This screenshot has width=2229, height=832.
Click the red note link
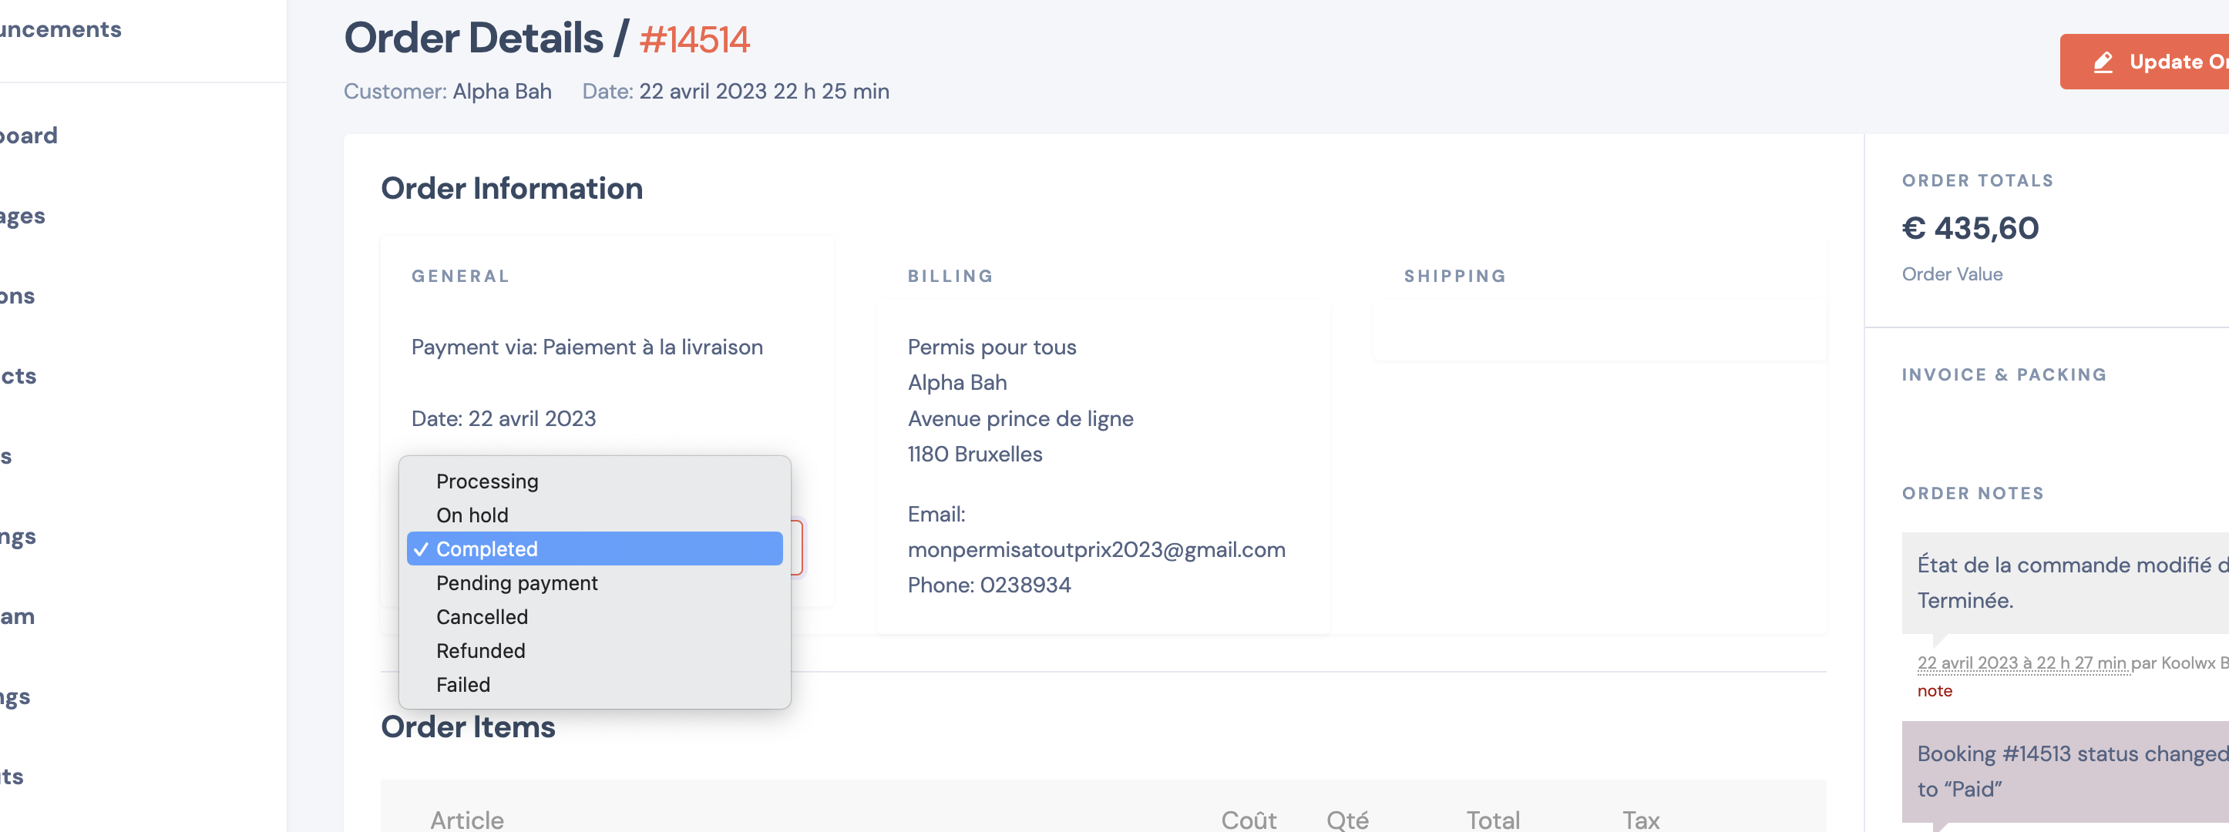coord(1934,691)
